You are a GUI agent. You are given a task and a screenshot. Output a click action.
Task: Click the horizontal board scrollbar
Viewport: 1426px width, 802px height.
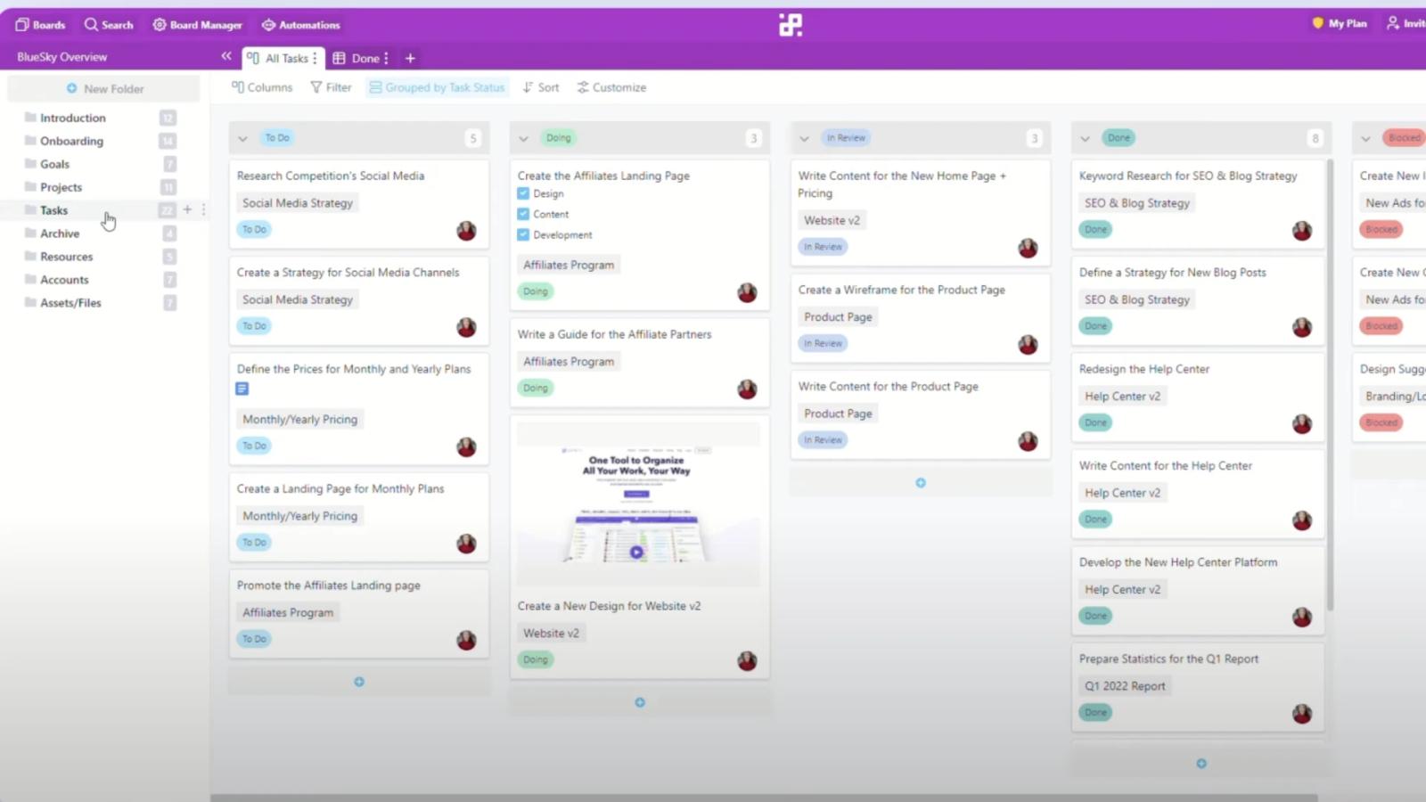[764, 798]
